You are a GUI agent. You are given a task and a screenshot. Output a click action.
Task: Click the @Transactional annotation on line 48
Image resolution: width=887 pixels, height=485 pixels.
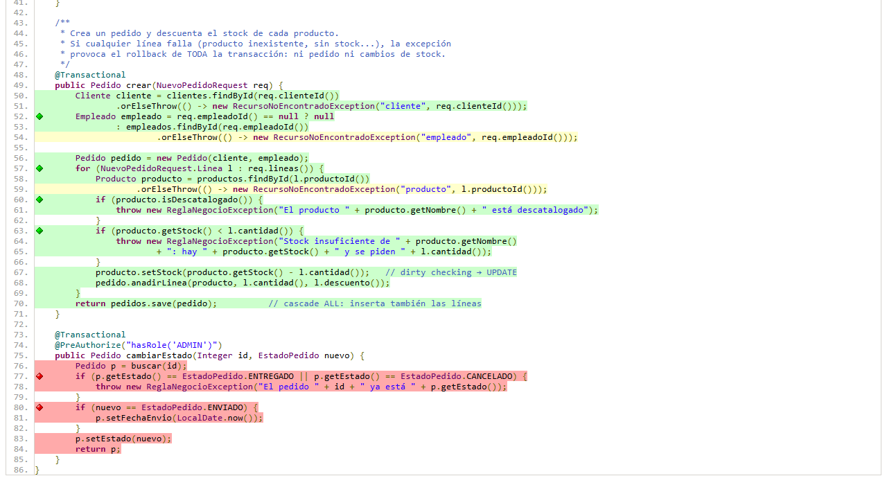coord(90,75)
